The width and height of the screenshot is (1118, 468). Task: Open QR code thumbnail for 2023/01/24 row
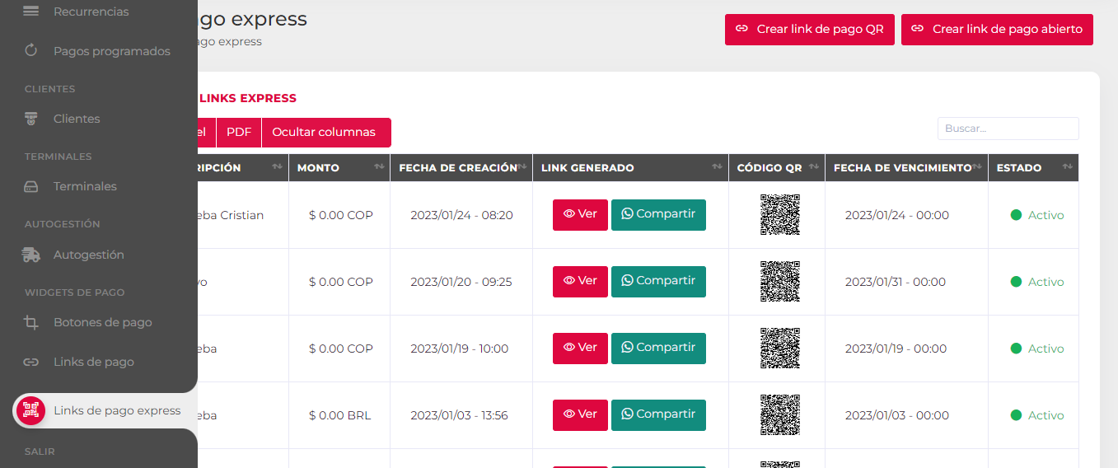point(779,215)
